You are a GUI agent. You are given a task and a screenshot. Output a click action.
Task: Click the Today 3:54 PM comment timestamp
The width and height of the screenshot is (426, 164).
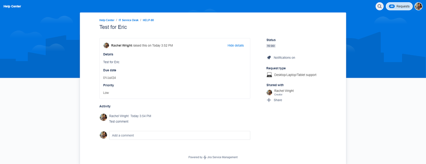pos(141,116)
